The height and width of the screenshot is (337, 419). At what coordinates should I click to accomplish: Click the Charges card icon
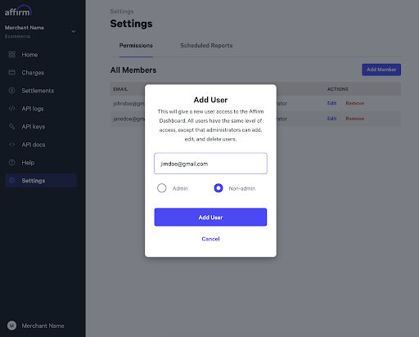(x=11, y=73)
